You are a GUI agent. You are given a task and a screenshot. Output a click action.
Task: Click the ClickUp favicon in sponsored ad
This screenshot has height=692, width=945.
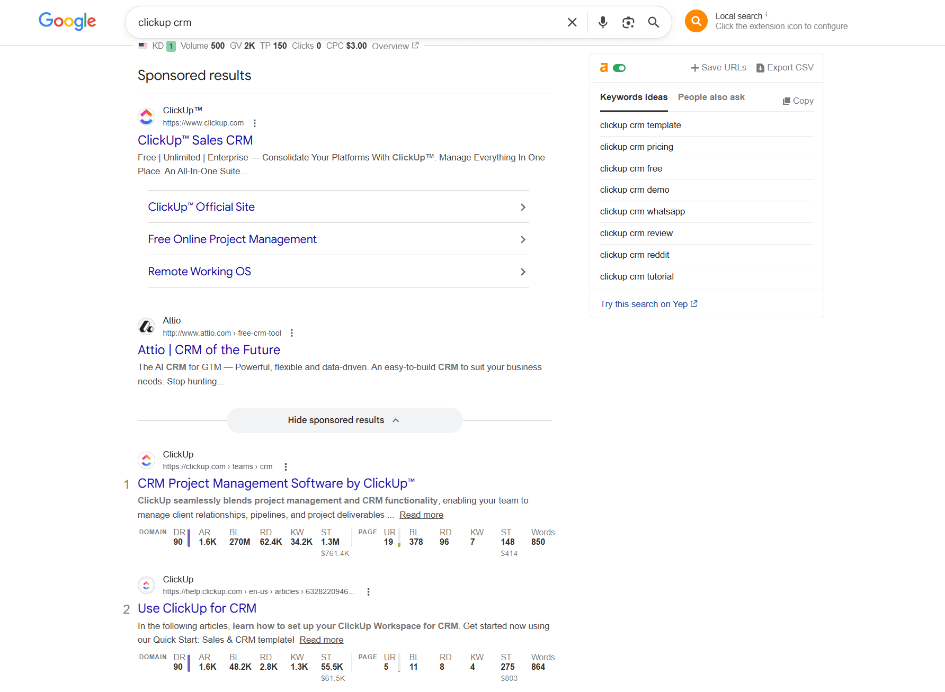[x=147, y=116]
